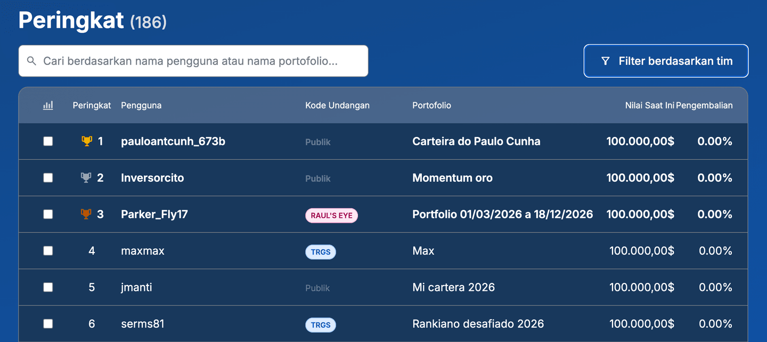The width and height of the screenshot is (767, 342).
Task: Sort by Peringkat column header
Action: 92,105
